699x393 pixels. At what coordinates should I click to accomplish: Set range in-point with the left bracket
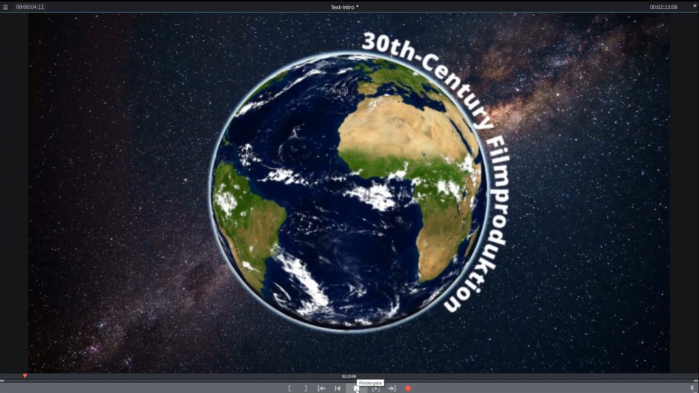tap(289, 388)
